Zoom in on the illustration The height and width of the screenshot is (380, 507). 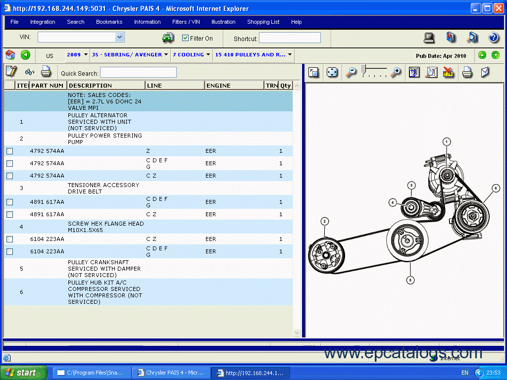[x=396, y=72]
